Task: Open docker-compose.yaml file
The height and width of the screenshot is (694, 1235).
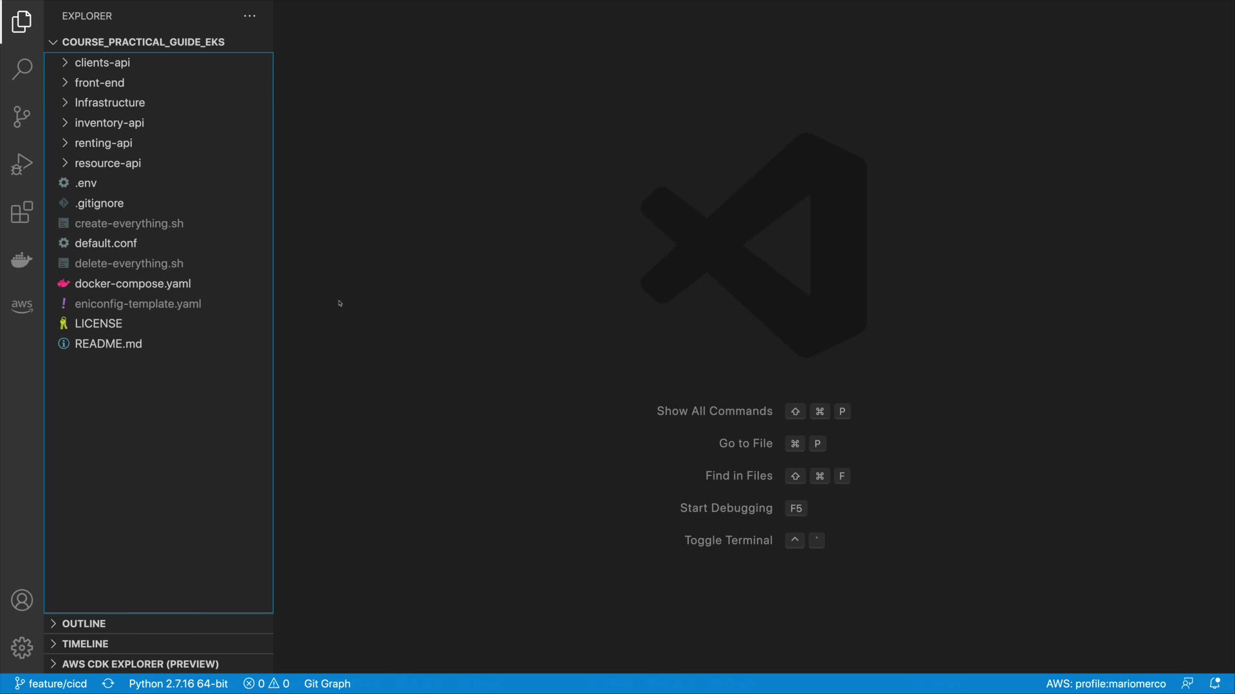Action: point(133,283)
